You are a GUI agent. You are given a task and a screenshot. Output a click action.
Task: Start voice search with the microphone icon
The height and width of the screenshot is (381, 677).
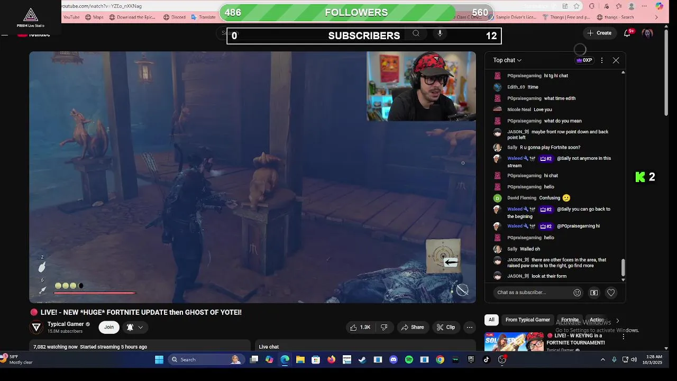pyautogui.click(x=440, y=33)
